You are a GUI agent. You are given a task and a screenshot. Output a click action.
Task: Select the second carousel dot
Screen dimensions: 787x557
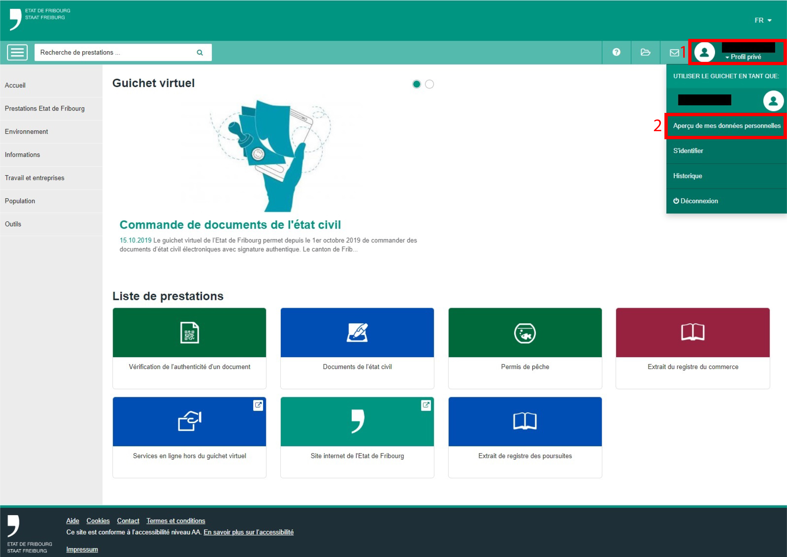[429, 84]
